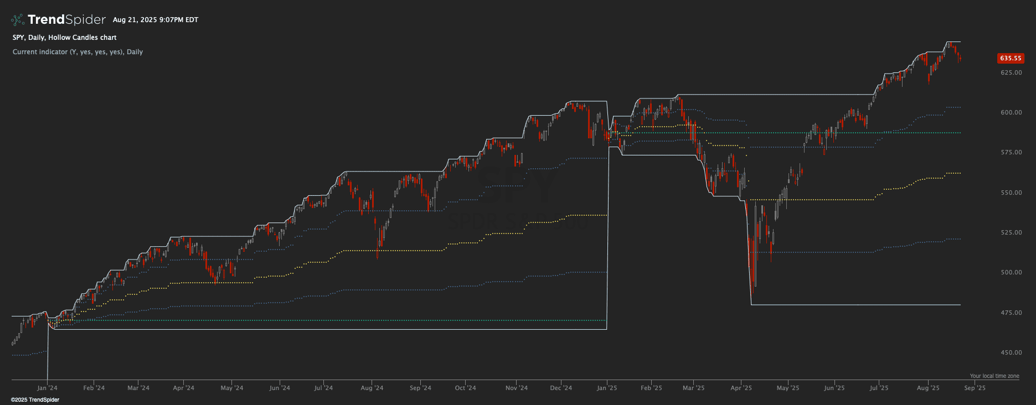This screenshot has width=1036, height=405.
Task: Click the Mar '25 date axis label
Action: (694, 388)
